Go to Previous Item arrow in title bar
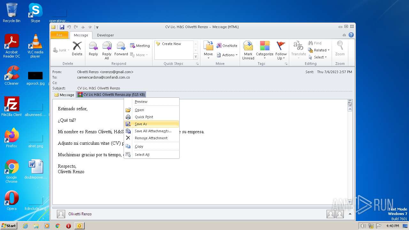Image resolution: width=409 pixels, height=230 pixels. click(x=83, y=27)
